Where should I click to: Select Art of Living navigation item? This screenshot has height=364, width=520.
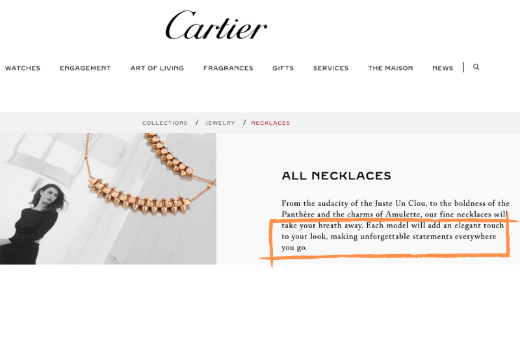157,68
